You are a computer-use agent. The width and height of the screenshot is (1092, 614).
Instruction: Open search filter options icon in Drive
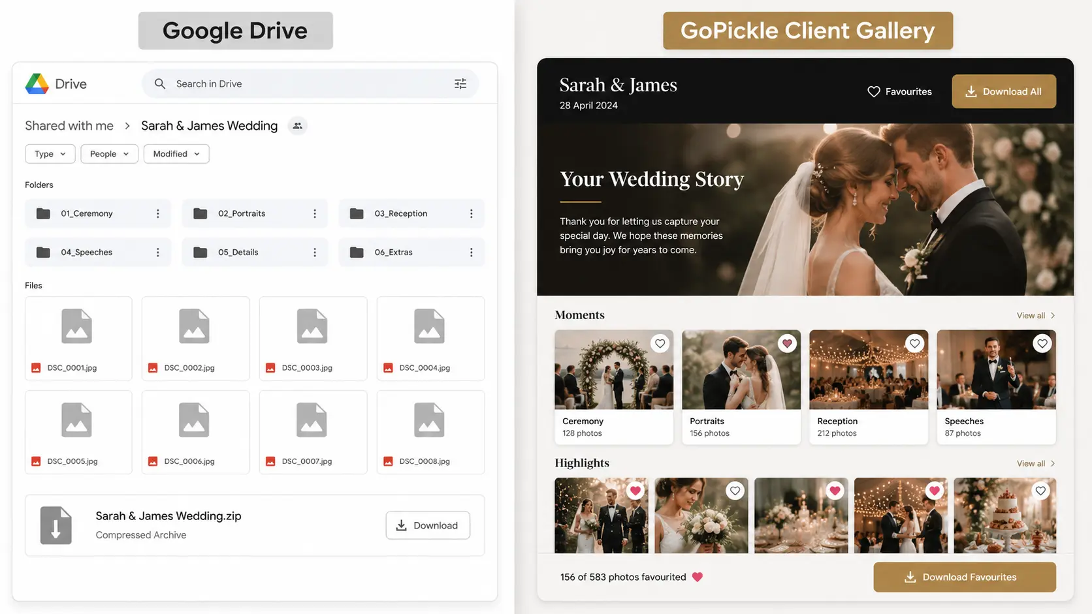coord(460,84)
